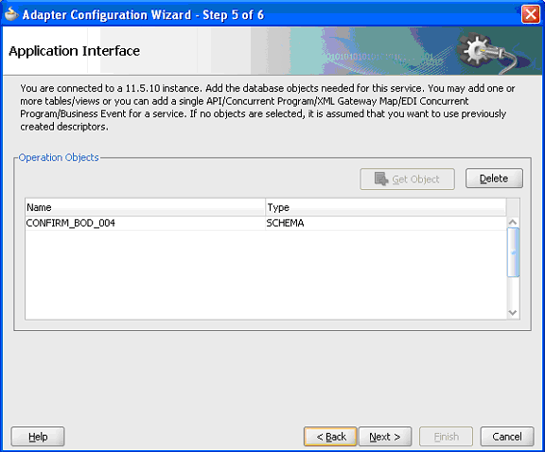Click the table scrollbar down arrow
This screenshot has width=545, height=452.
pos(513,313)
